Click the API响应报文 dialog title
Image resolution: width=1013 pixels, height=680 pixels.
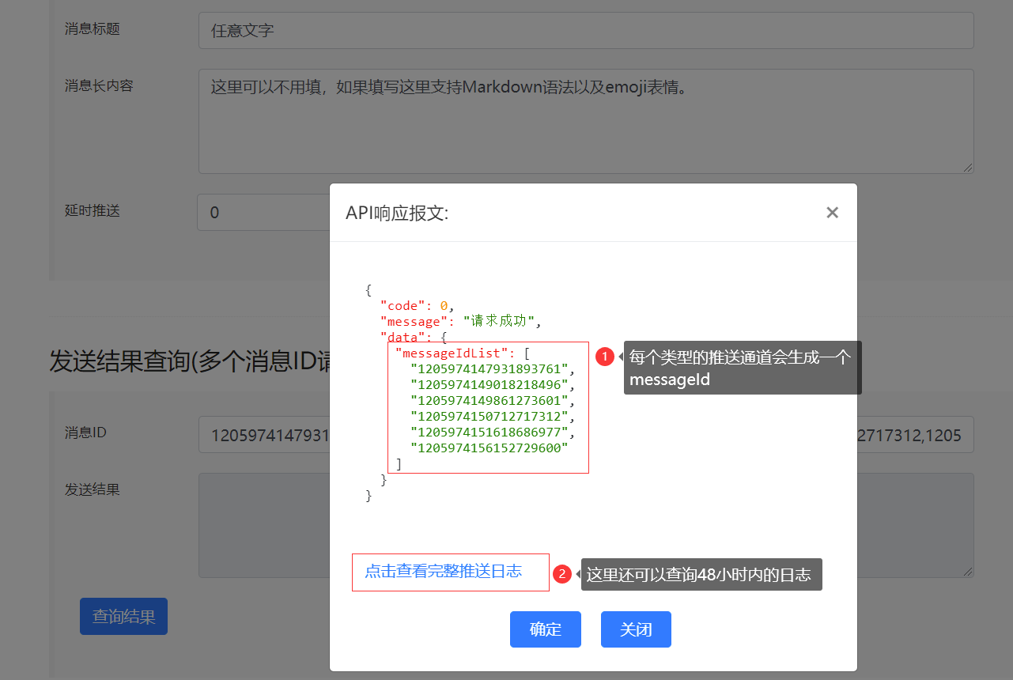(397, 213)
